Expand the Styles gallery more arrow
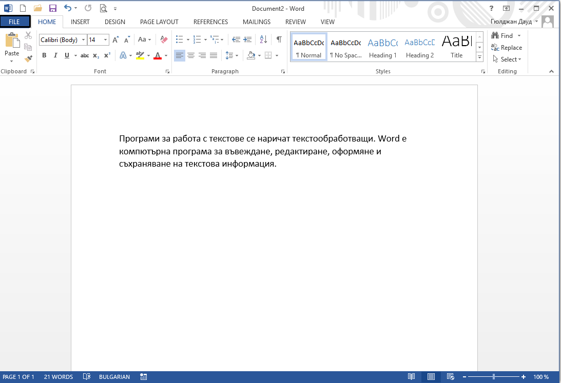 pos(480,56)
